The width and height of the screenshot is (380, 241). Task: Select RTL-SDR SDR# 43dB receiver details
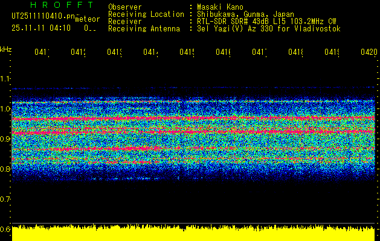click(x=266, y=22)
